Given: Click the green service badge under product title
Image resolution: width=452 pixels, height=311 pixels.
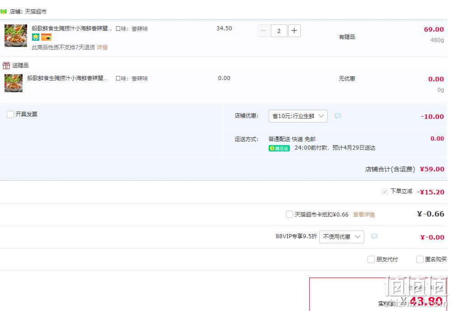Looking at the screenshot, I should coord(36,37).
